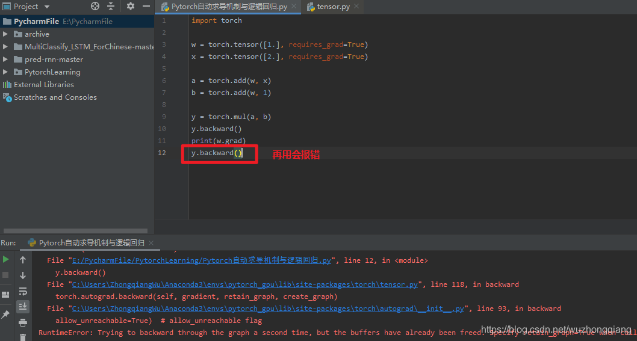Pin the Run tab with pin icon

5,314
